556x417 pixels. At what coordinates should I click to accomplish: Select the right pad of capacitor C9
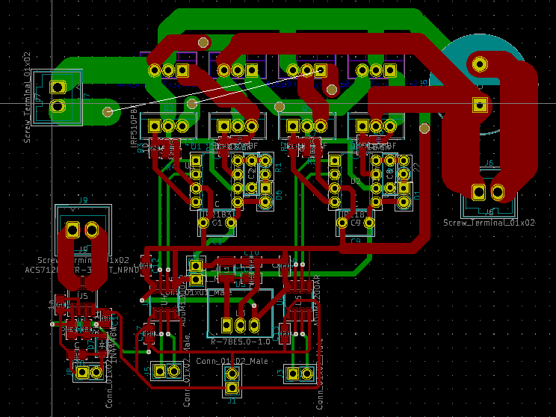(x=369, y=223)
